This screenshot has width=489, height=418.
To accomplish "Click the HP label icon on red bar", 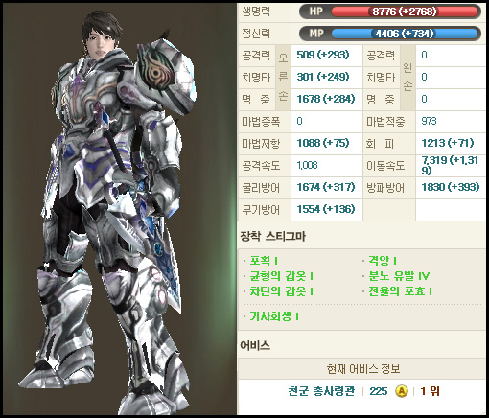I will pos(315,12).
